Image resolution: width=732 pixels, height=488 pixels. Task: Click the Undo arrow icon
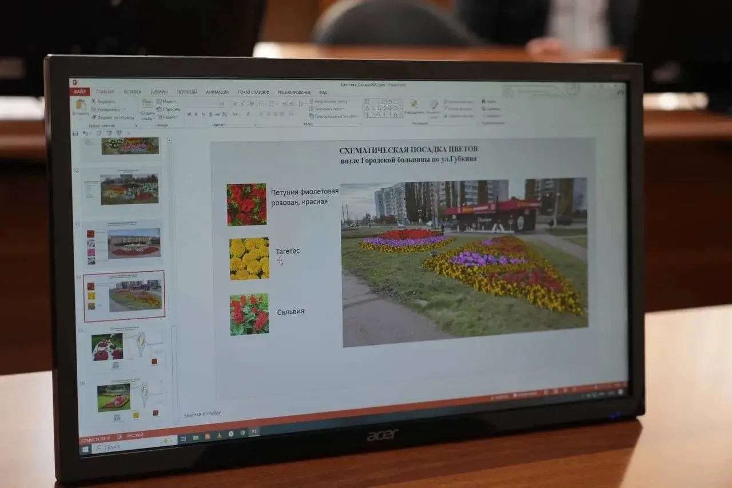tap(85, 134)
